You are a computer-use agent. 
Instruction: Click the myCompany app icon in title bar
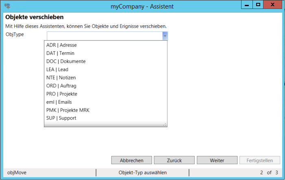[x=7, y=6]
